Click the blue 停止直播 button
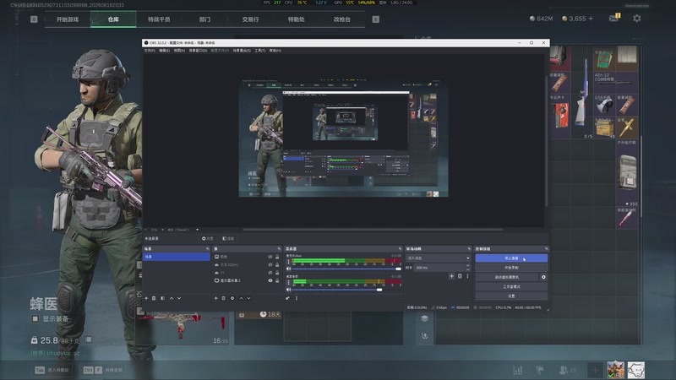The width and height of the screenshot is (676, 380). point(511,258)
